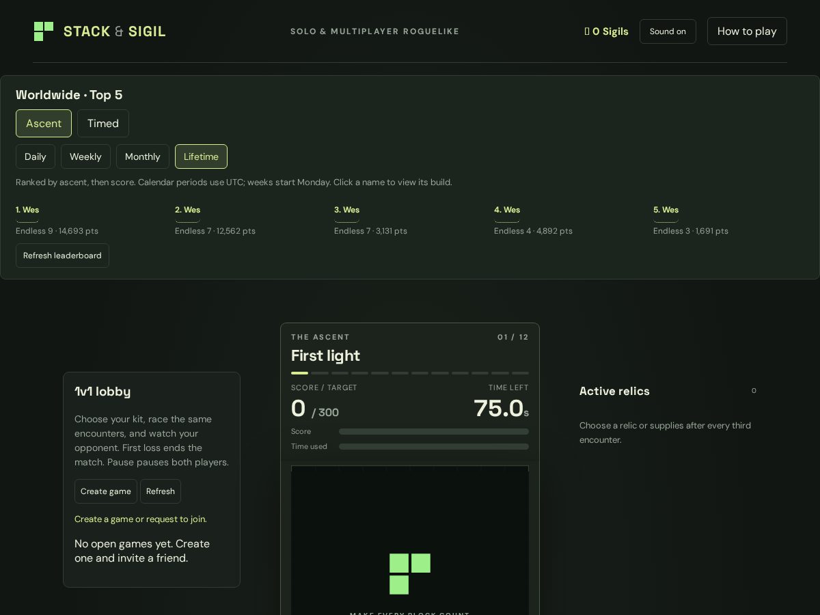View build of rank 5 Wes
820x615 pixels.
click(x=666, y=210)
